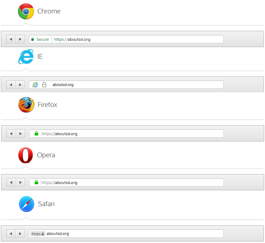The image size is (265, 243).
Task: Click the Secure label in Chrome's address bar
Action: point(43,39)
